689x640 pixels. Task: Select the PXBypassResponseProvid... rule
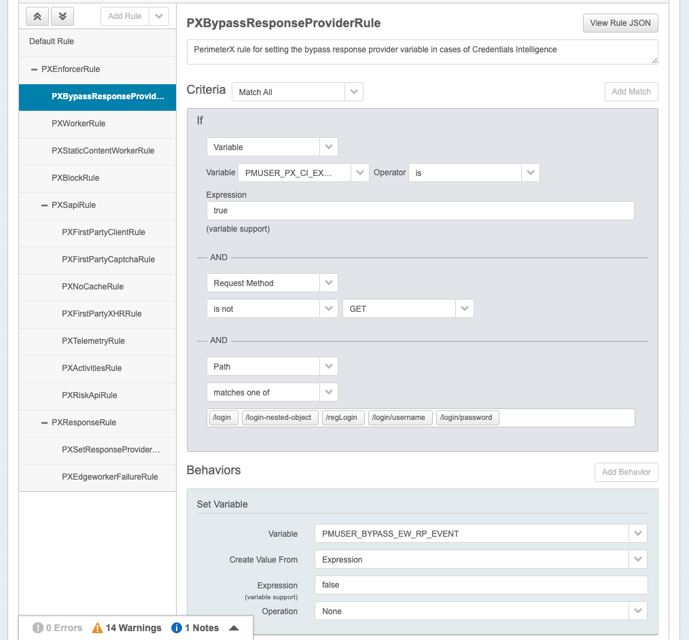pos(97,96)
